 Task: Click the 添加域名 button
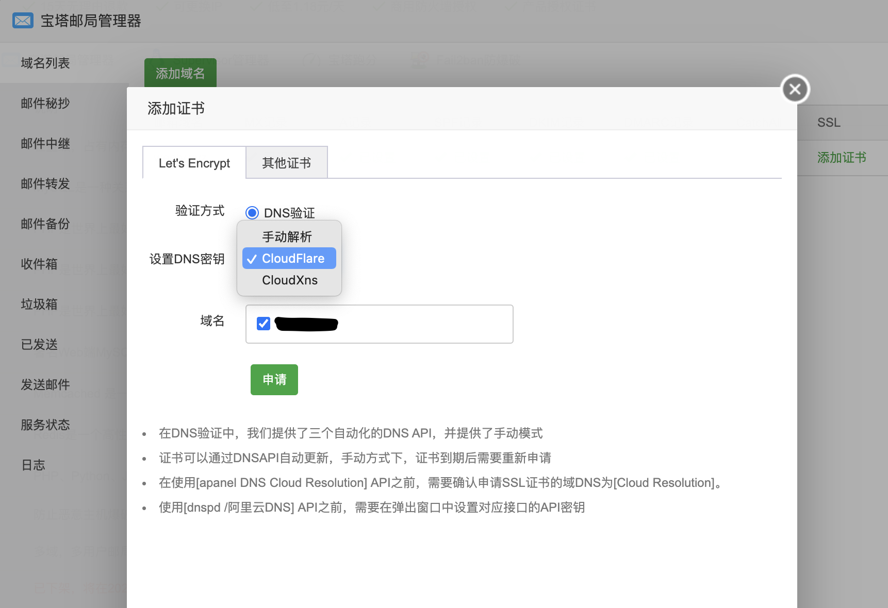tap(180, 73)
